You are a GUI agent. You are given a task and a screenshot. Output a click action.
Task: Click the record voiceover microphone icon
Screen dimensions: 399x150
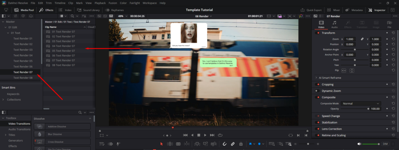[x=118, y=144]
